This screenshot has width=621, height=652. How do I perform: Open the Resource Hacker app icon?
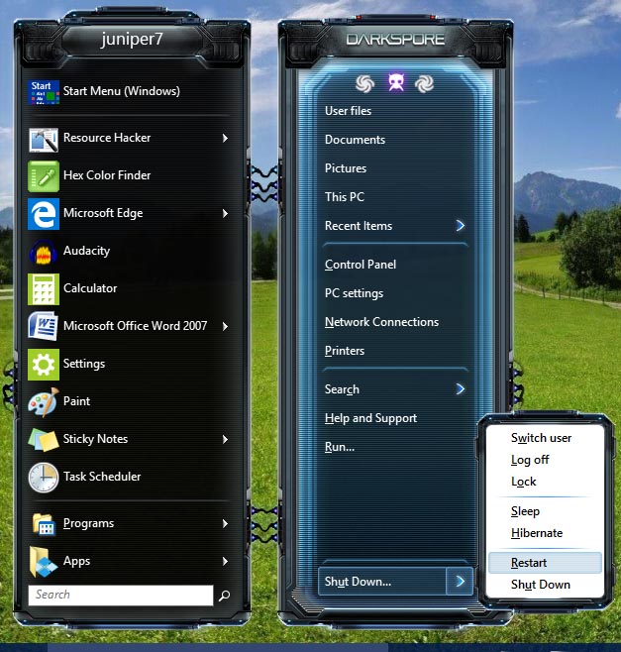coord(44,138)
